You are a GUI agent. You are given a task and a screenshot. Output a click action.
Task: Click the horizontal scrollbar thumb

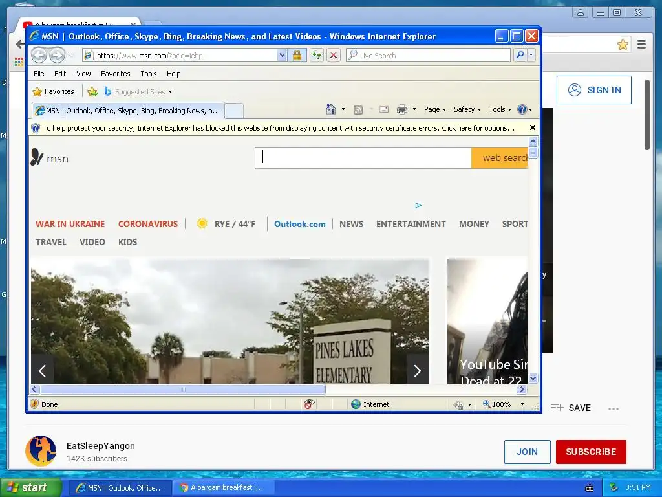coord(182,389)
